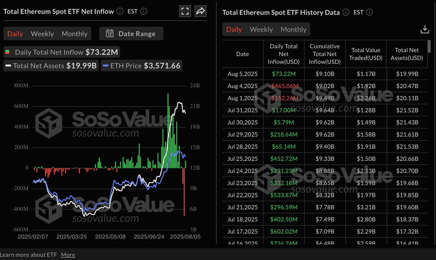The width and height of the screenshot is (436, 260).
Task: Click the share arrow icon
Action: pyautogui.click(x=200, y=11)
